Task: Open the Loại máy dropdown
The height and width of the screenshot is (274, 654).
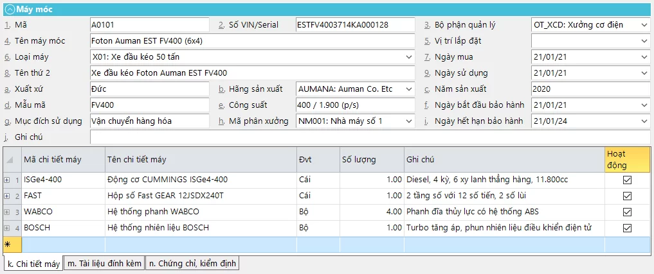Action: pos(409,57)
